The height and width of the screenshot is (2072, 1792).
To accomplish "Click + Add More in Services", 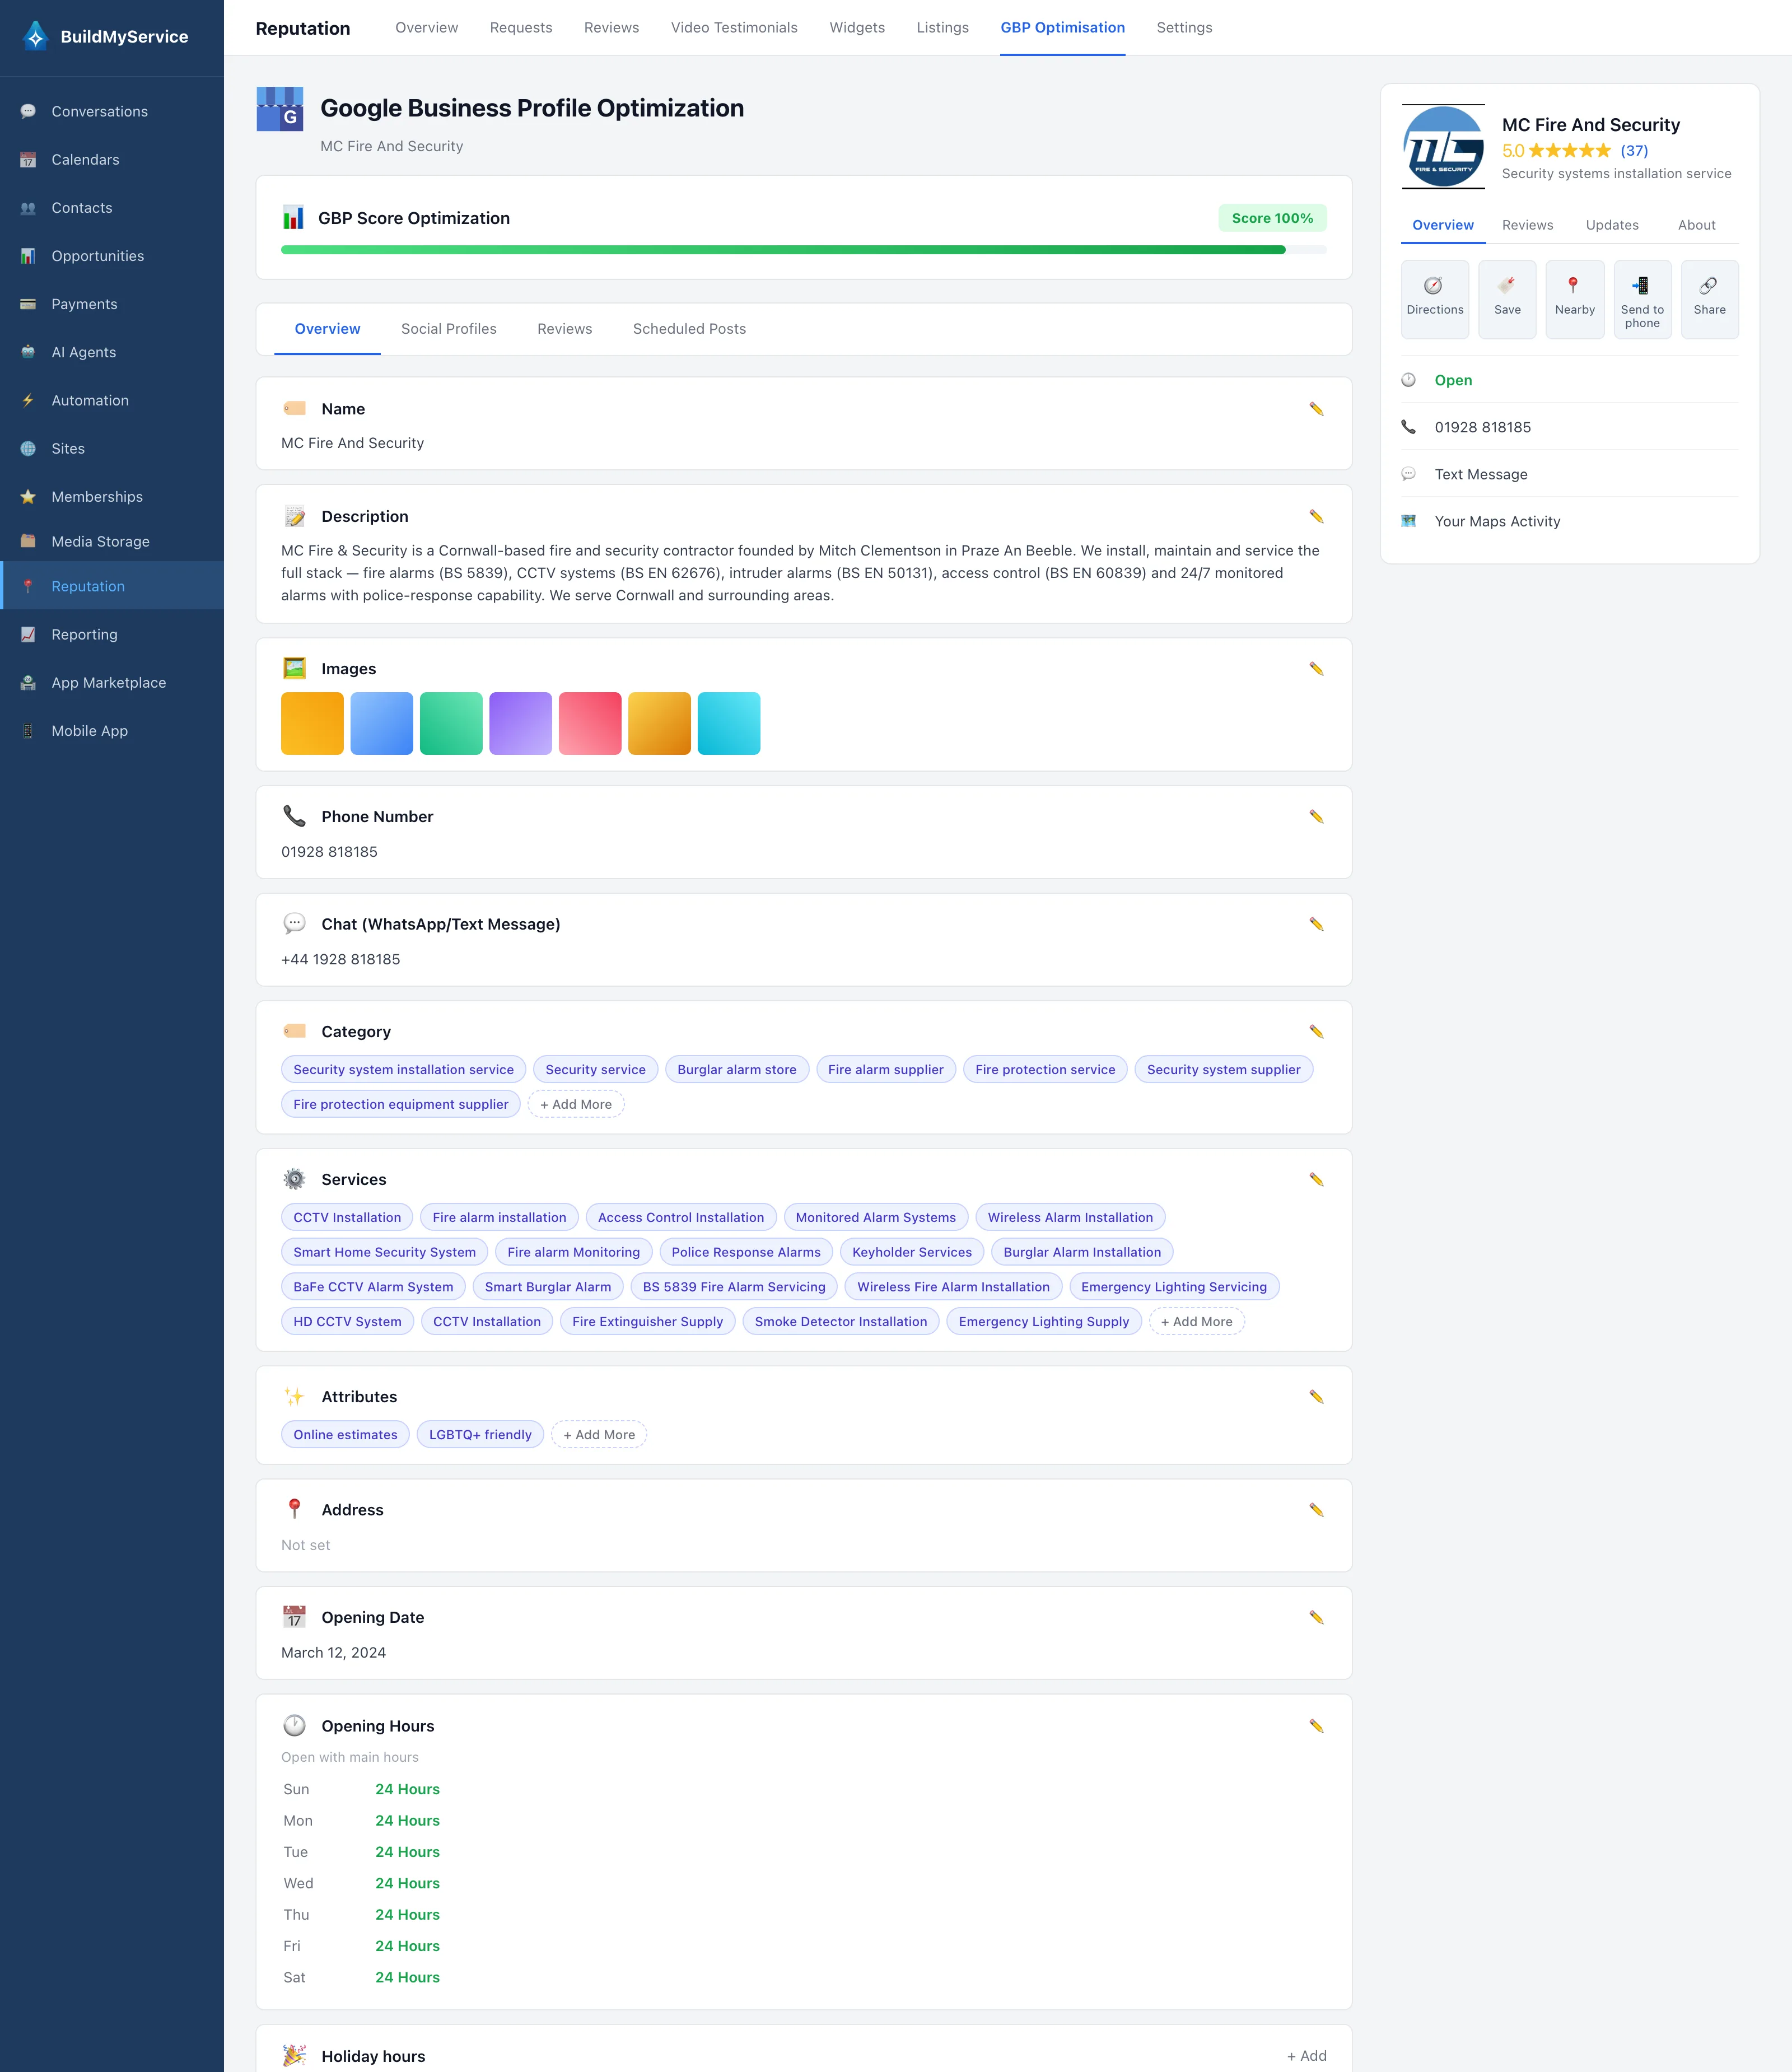I will [x=1196, y=1321].
